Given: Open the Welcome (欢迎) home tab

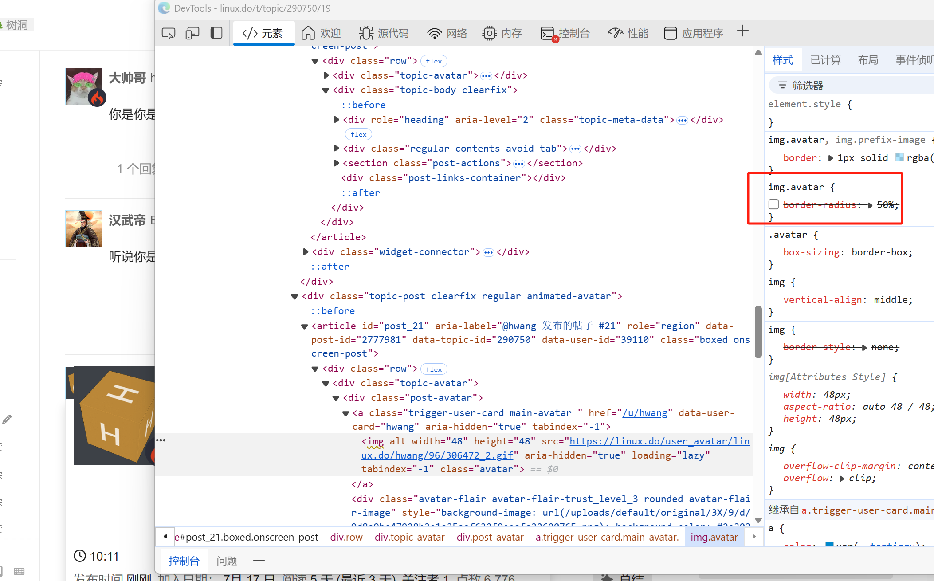Looking at the screenshot, I should [x=321, y=33].
